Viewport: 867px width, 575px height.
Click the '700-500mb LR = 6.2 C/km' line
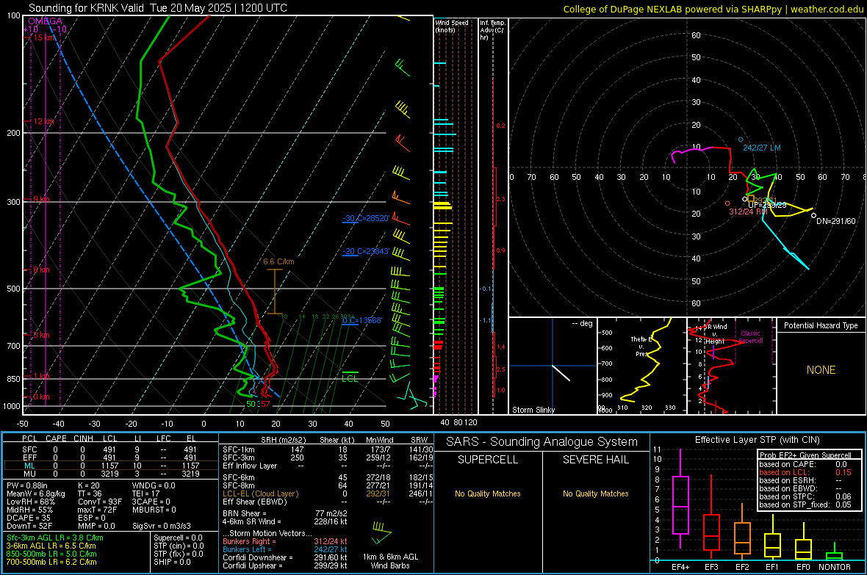click(51, 562)
